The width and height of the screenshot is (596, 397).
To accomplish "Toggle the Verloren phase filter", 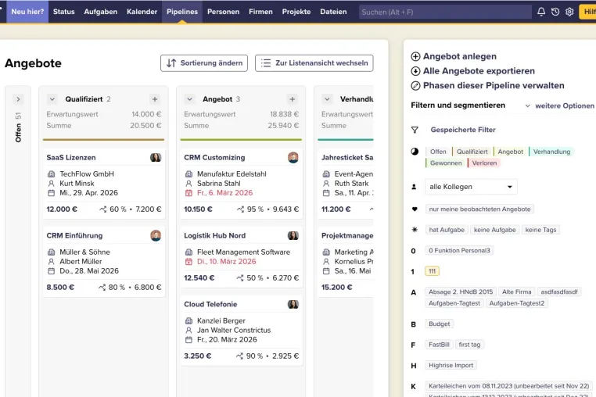I will [x=484, y=163].
